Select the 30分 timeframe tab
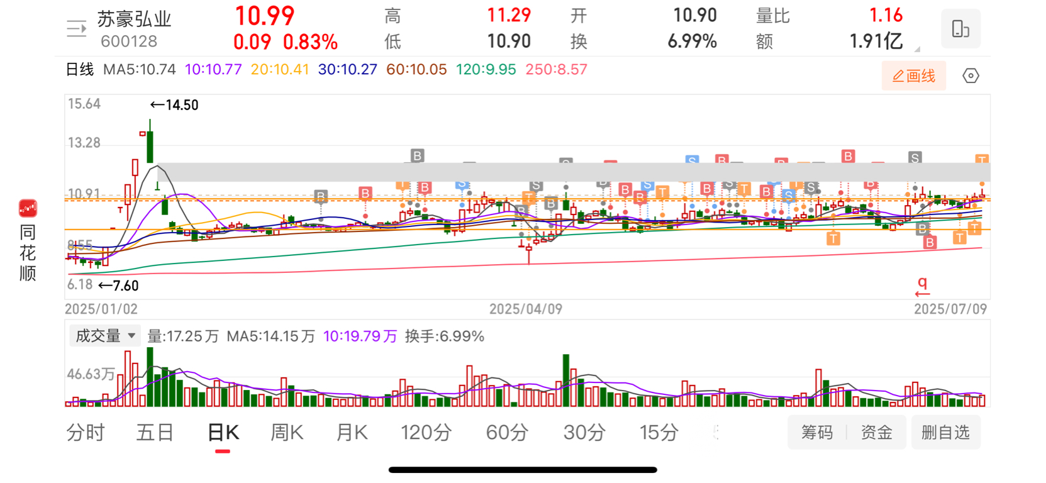1046x483 pixels. click(x=584, y=433)
